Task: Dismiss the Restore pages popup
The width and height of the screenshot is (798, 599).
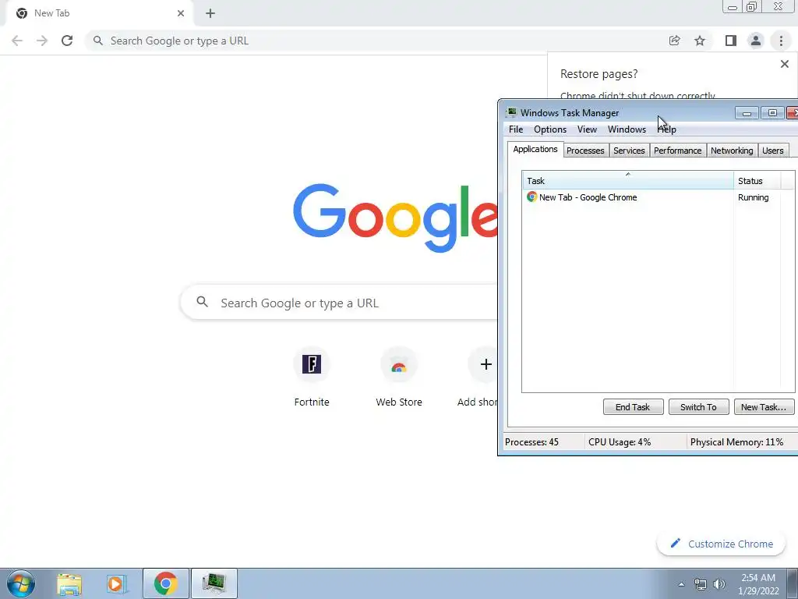Action: point(785,64)
